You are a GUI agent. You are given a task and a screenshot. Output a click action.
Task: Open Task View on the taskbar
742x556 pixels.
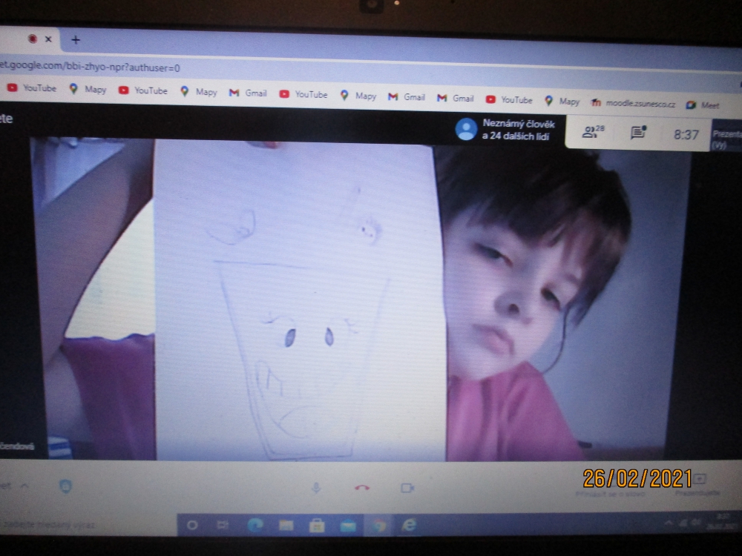(x=223, y=525)
